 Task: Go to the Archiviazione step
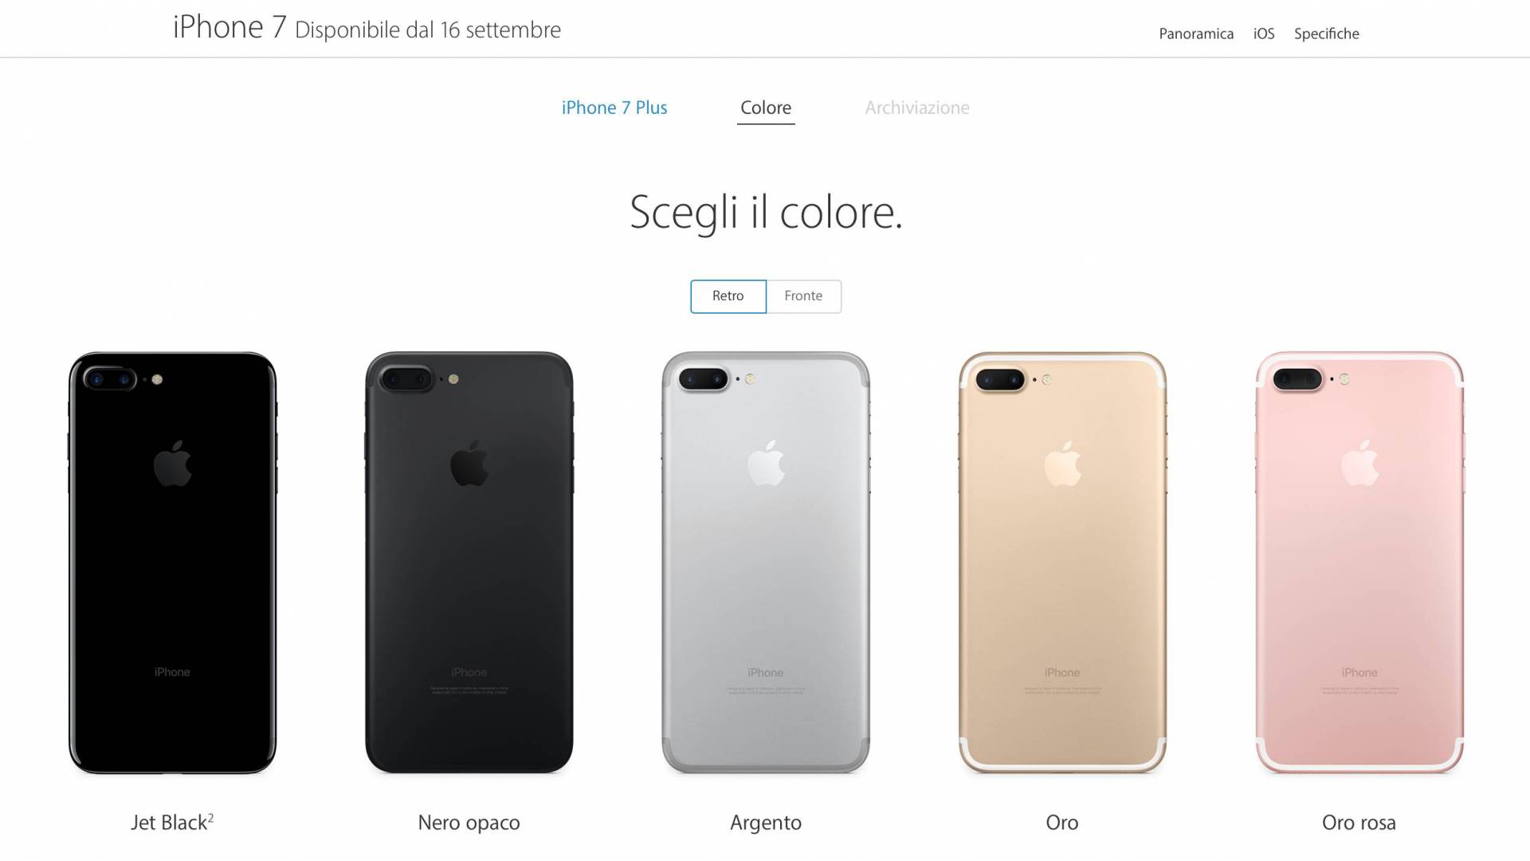point(917,108)
